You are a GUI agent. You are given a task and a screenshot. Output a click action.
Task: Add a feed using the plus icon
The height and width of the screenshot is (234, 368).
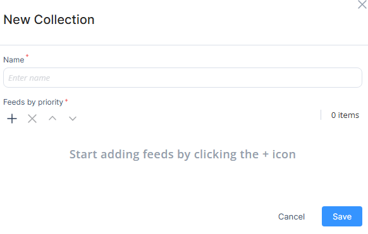pos(12,119)
